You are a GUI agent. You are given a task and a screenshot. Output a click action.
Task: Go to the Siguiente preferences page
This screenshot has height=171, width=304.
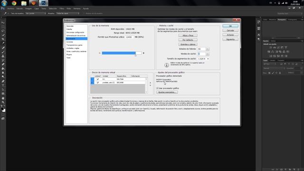pos(230,39)
